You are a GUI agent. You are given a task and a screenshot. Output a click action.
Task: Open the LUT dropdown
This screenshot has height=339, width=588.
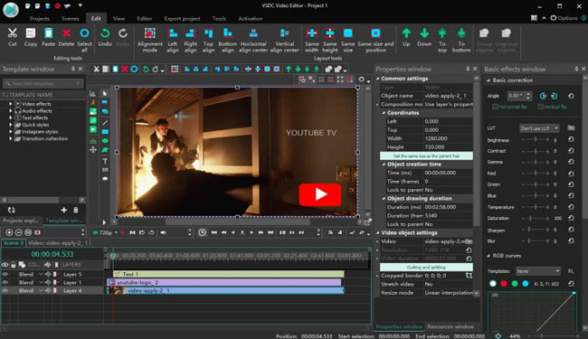coord(539,128)
